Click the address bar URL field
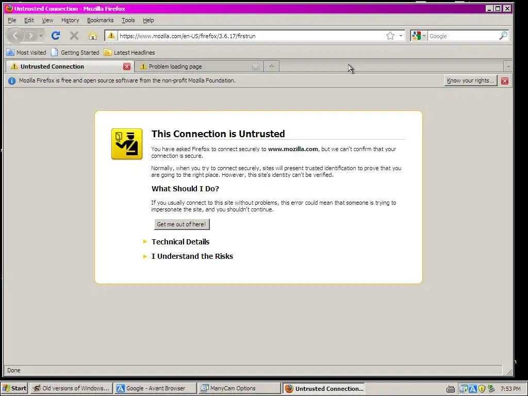This screenshot has width=528, height=396. 251,36
